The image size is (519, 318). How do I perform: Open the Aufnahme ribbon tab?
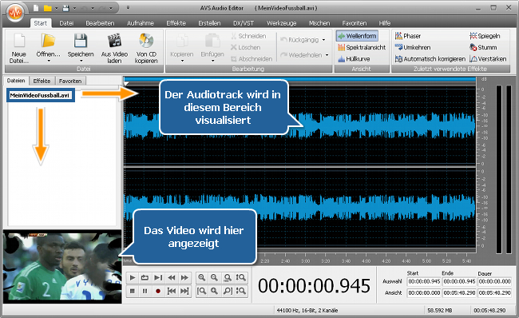[x=141, y=23]
